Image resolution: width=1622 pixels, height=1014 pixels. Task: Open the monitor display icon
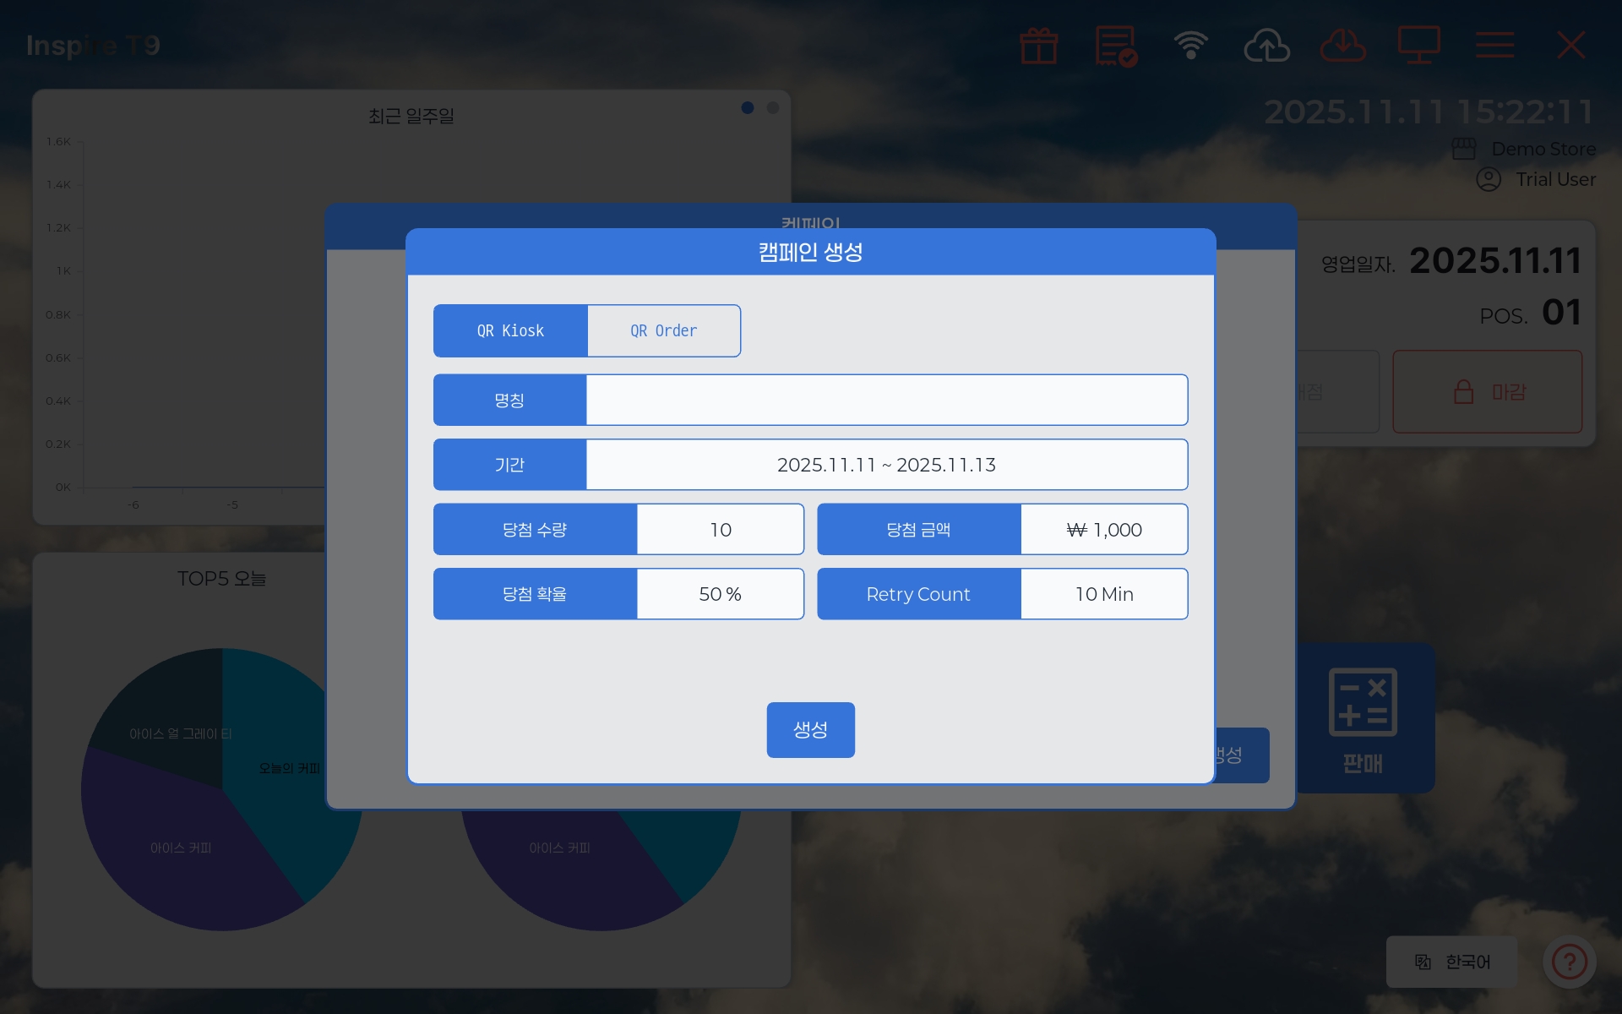pos(1418,46)
